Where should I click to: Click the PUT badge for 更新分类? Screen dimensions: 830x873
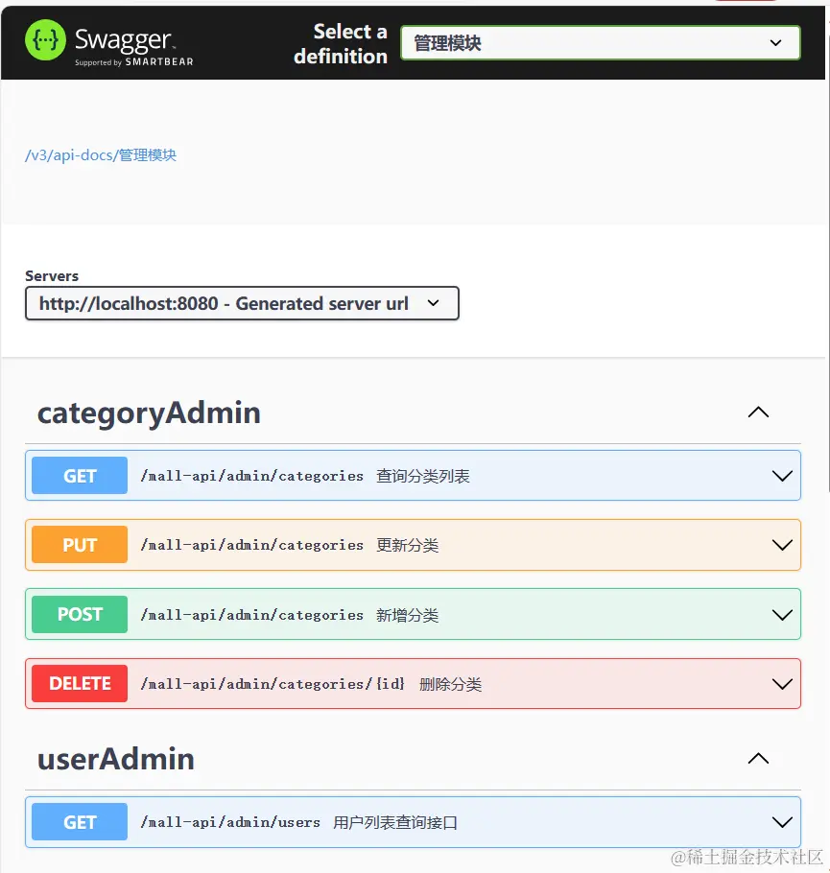[80, 545]
